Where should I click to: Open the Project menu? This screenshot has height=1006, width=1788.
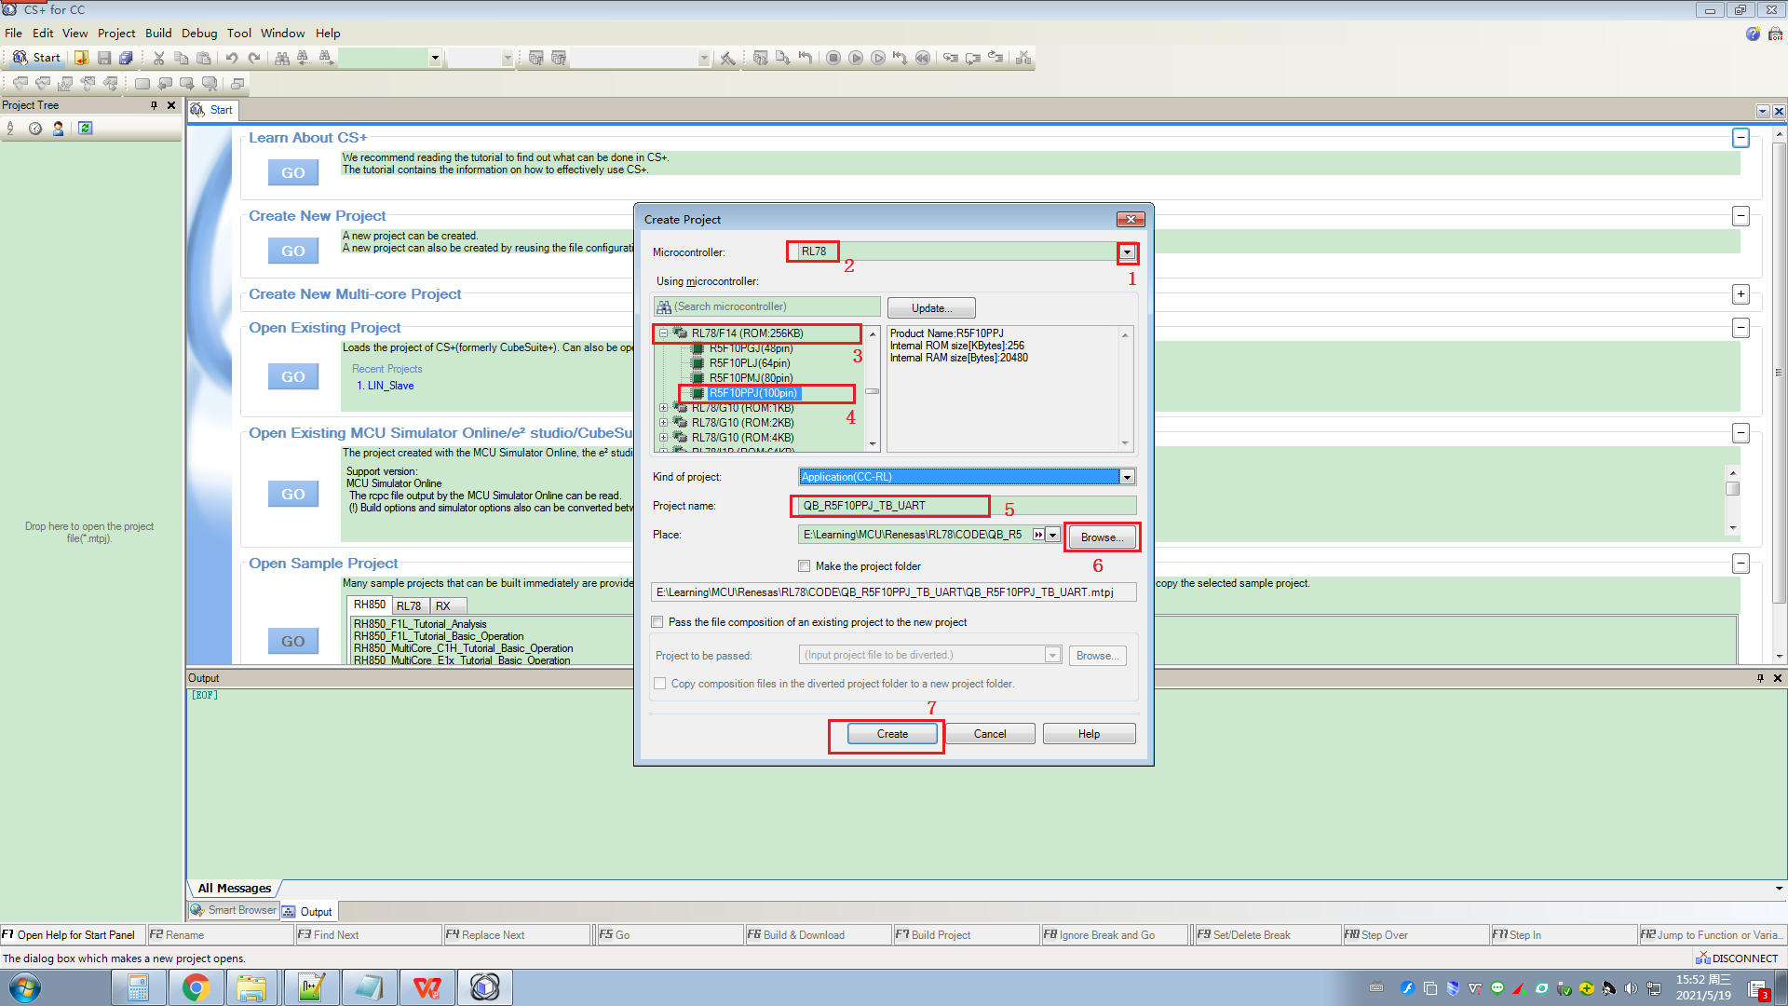pos(116,34)
